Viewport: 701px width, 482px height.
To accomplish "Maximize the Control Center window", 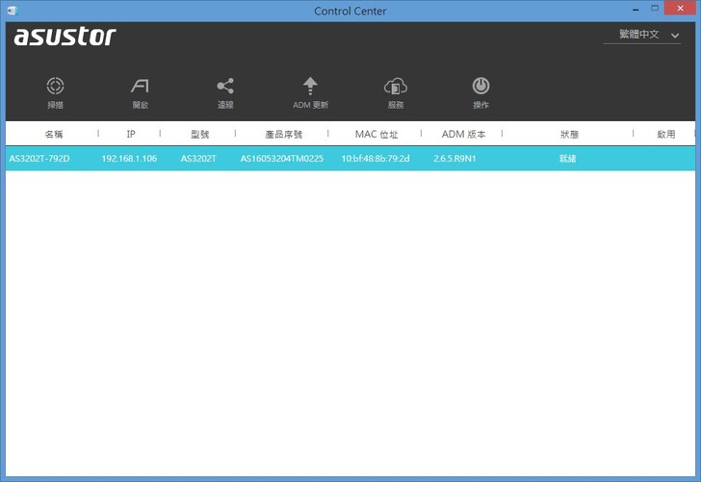I will (x=655, y=8).
